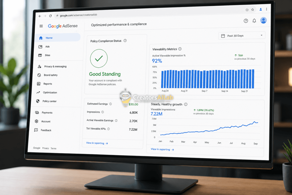The height and width of the screenshot is (195, 292).
Task: Click the site info lock icon
Action: (57, 15)
